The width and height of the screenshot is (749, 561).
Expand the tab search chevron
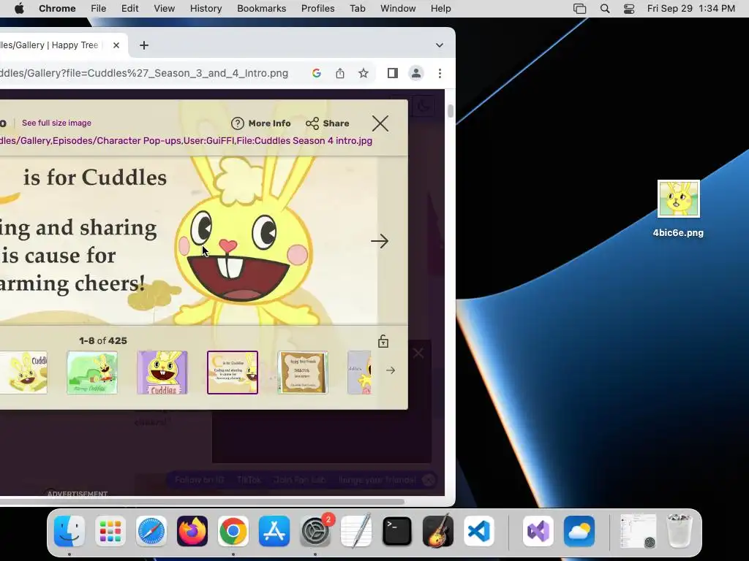coord(440,45)
